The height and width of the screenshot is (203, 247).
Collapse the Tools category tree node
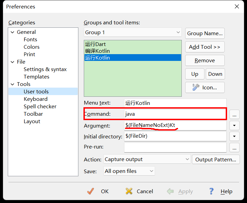(13, 84)
